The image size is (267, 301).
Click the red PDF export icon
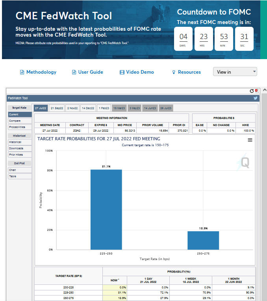(x=257, y=91)
